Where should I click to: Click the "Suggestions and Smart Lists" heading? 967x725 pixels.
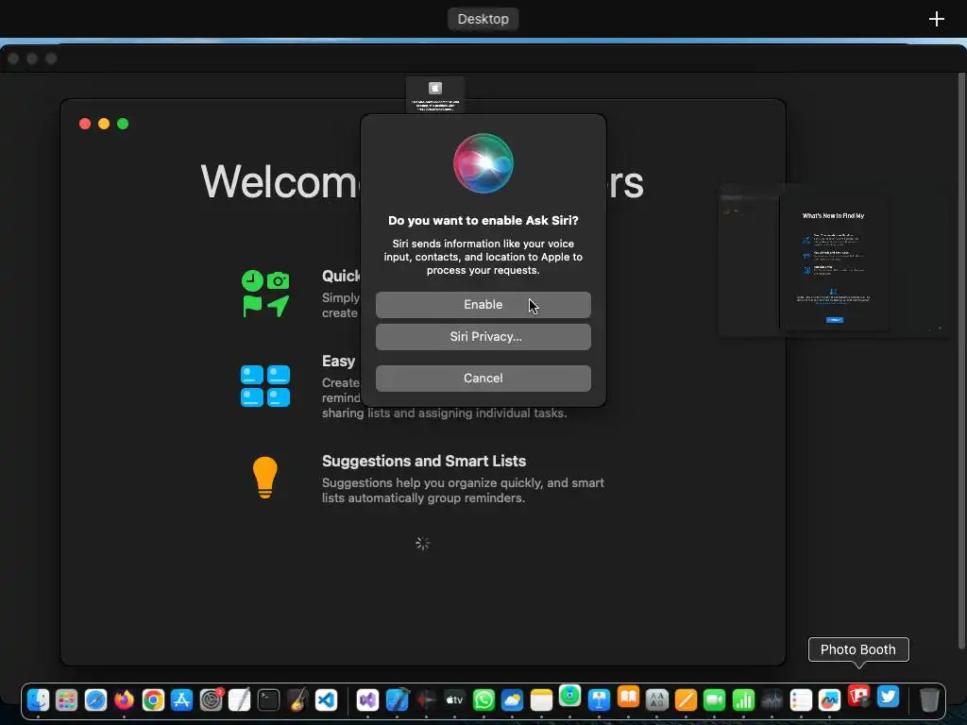click(424, 461)
